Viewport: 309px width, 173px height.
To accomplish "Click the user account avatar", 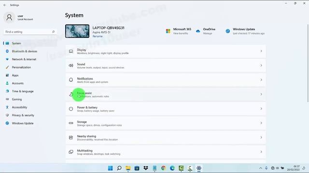I will point(9,17).
